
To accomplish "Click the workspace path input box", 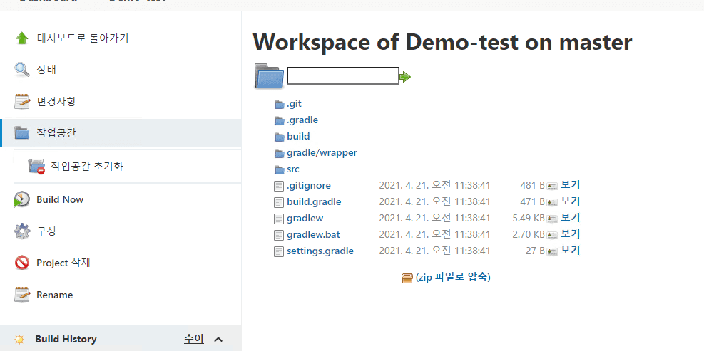I will (343, 75).
